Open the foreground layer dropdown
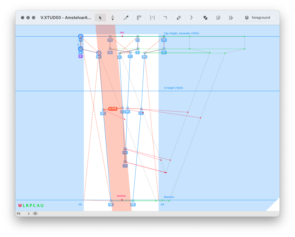The height and width of the screenshot is (237, 295). [258, 18]
